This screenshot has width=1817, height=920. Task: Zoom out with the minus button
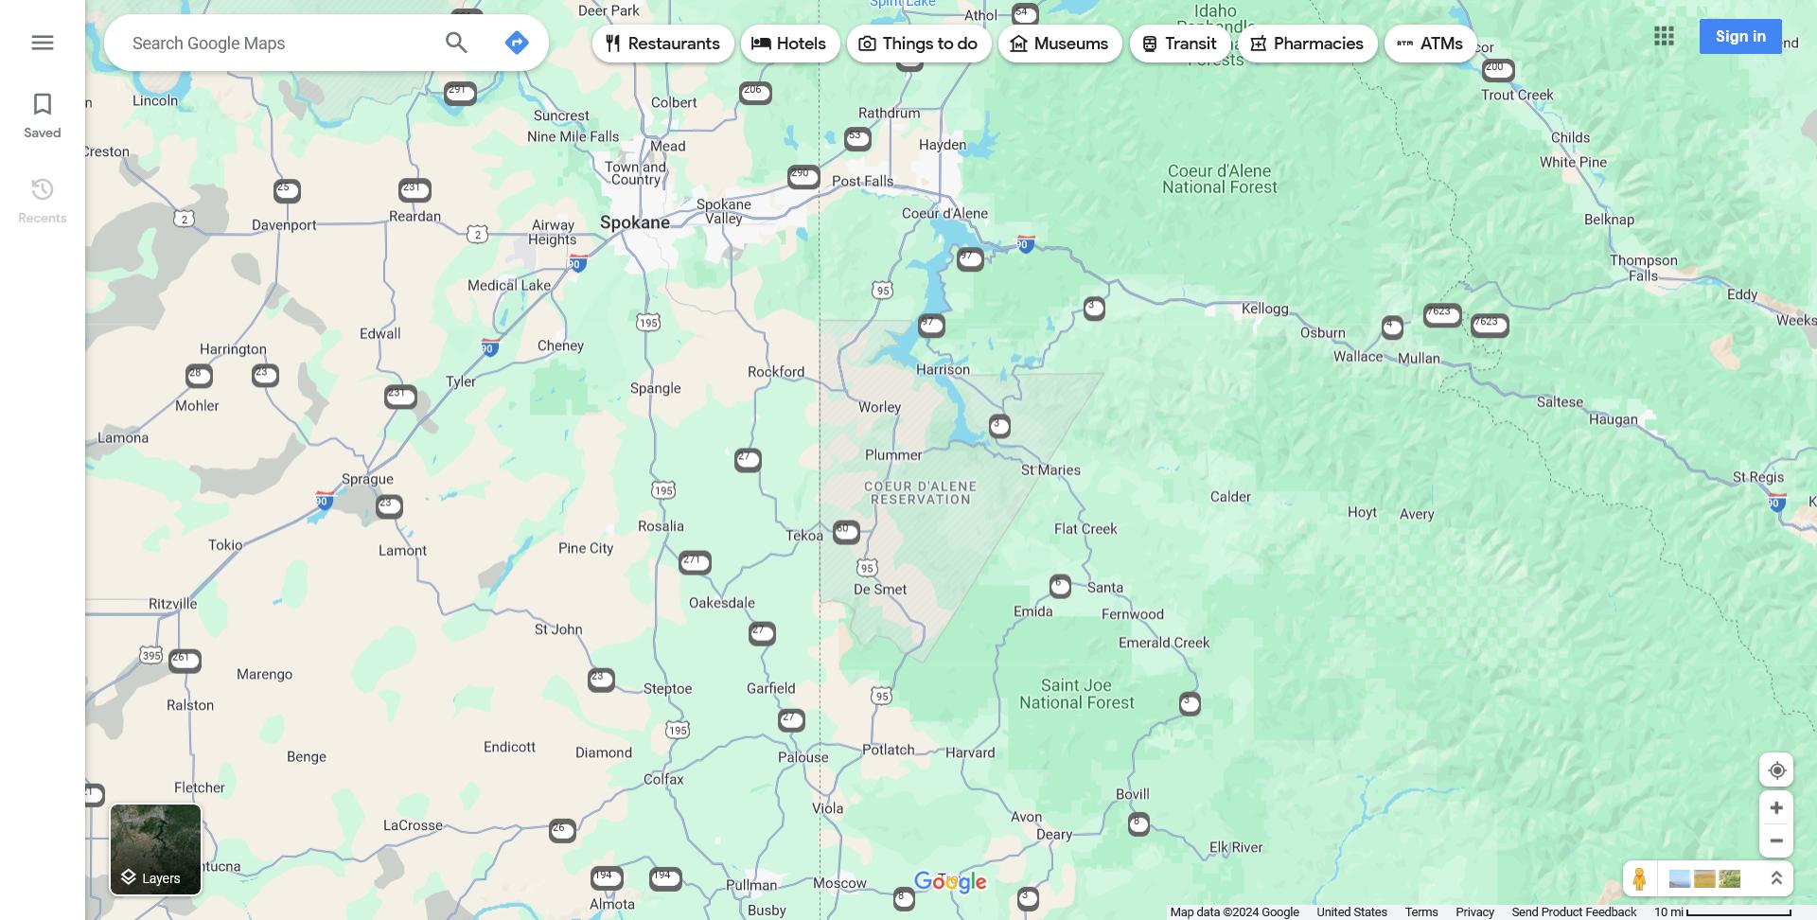(x=1776, y=840)
